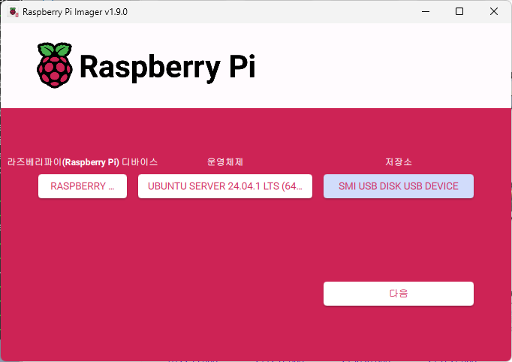Click the 운영체제 label text

click(x=225, y=161)
